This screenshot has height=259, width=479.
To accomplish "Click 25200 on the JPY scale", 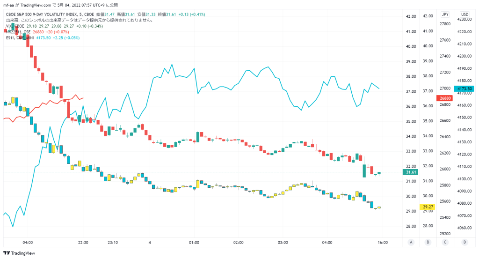I will click(445, 234).
